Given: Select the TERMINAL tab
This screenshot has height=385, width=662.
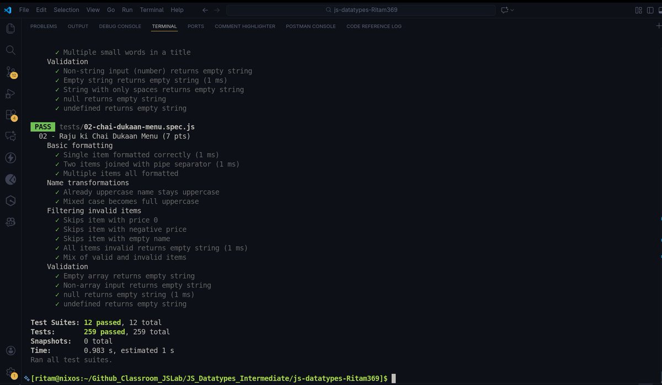Looking at the screenshot, I should pos(164,26).
